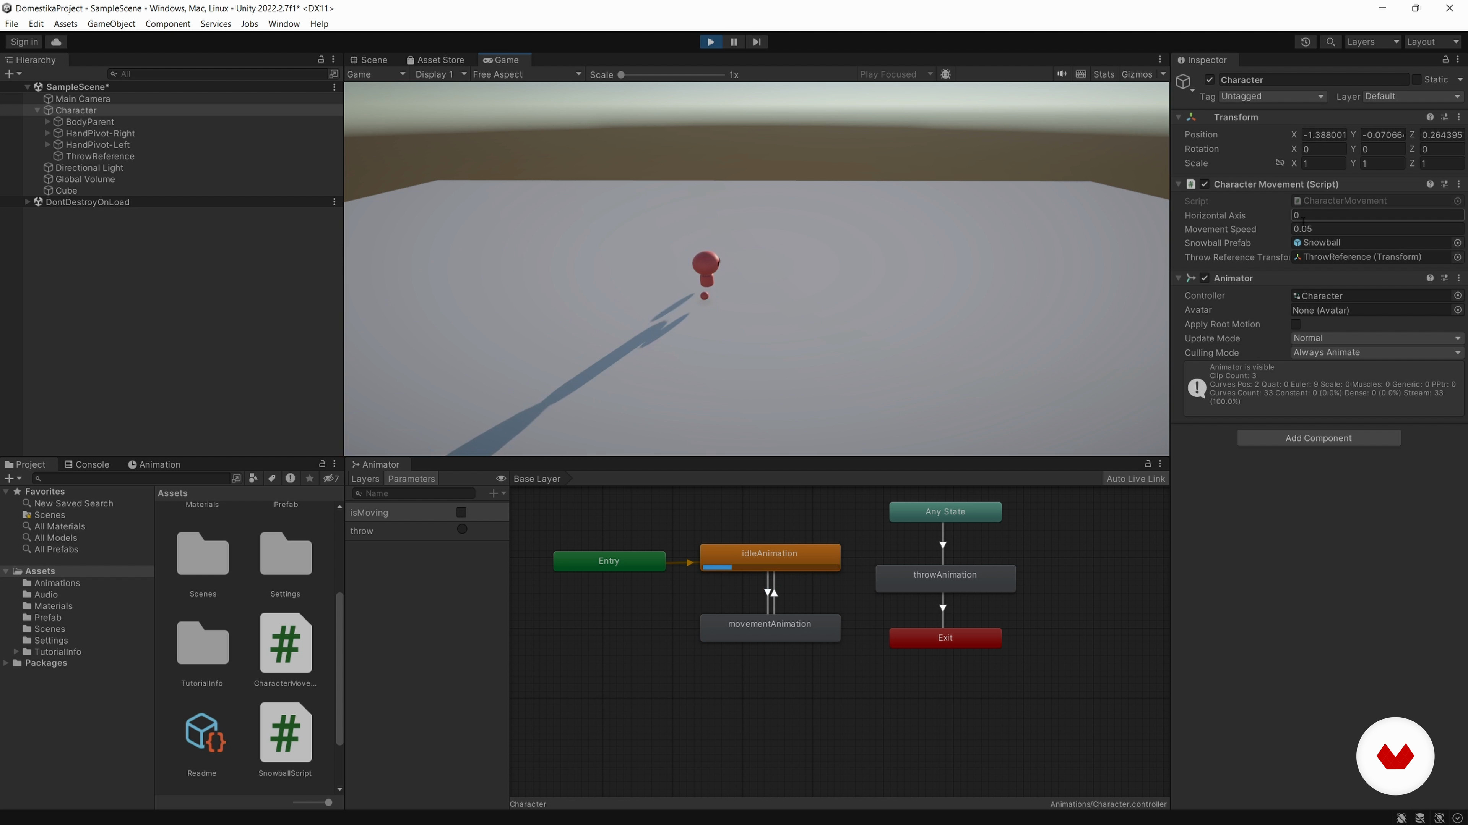
Task: Check the isMoving parameter checkbox
Action: pyautogui.click(x=461, y=513)
